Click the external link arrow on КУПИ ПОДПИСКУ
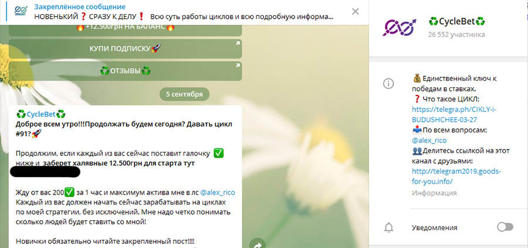Image resolution: width=528 pixels, height=248 pixels. [x=238, y=43]
